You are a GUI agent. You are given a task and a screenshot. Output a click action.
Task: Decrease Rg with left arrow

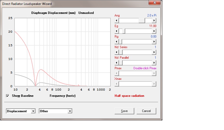[x=117, y=42]
